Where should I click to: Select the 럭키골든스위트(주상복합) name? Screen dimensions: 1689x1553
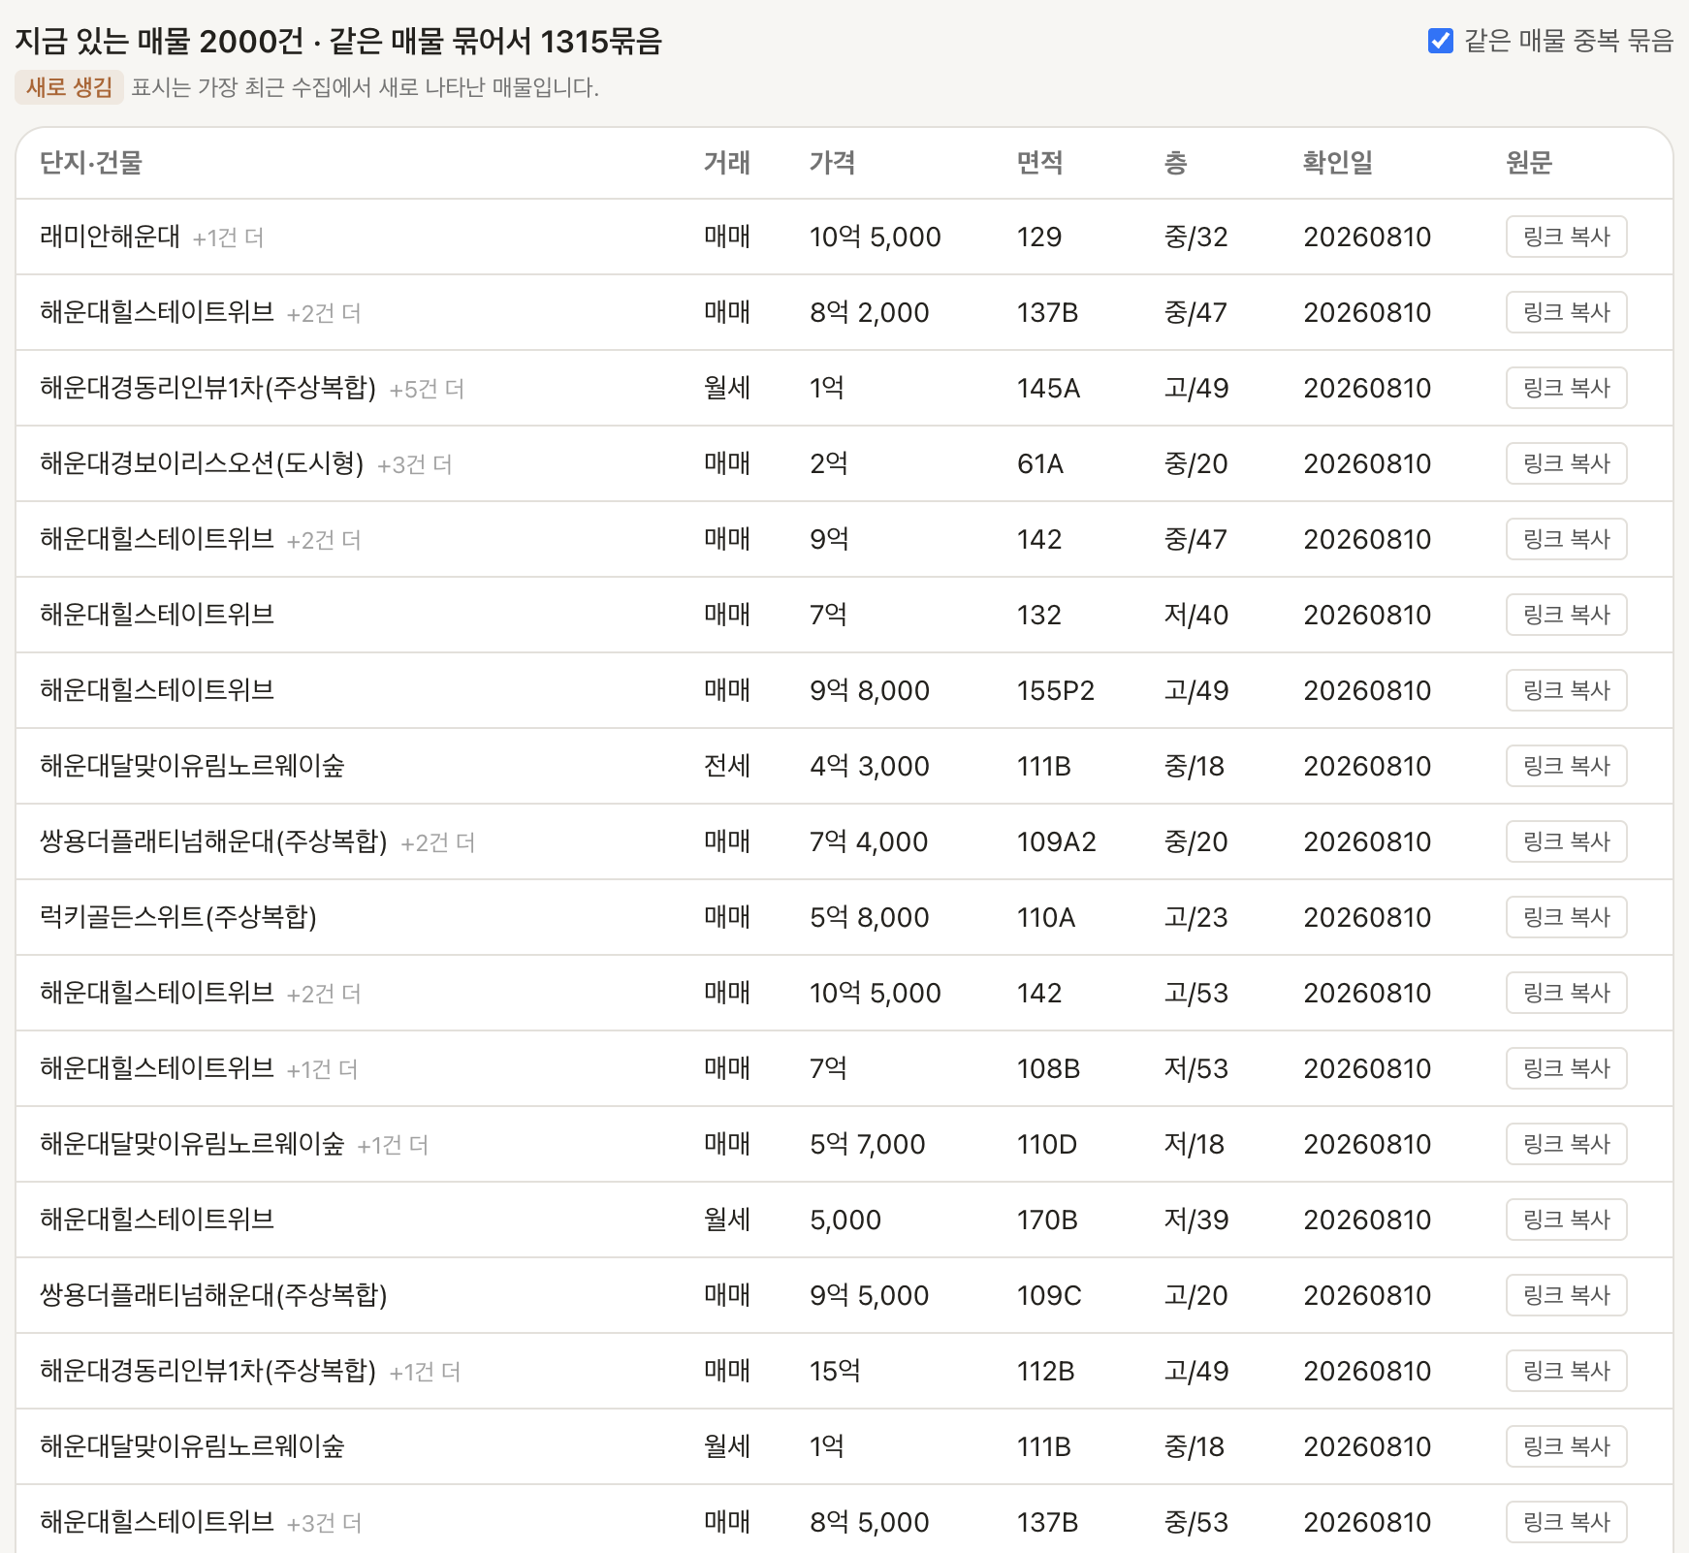[x=178, y=917]
